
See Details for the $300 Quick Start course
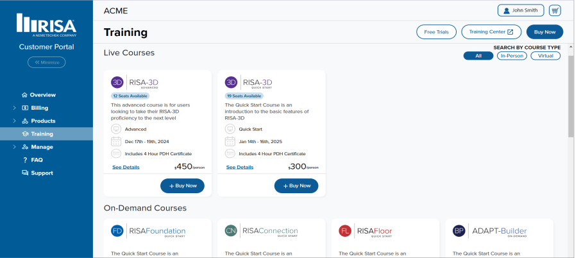240,167
